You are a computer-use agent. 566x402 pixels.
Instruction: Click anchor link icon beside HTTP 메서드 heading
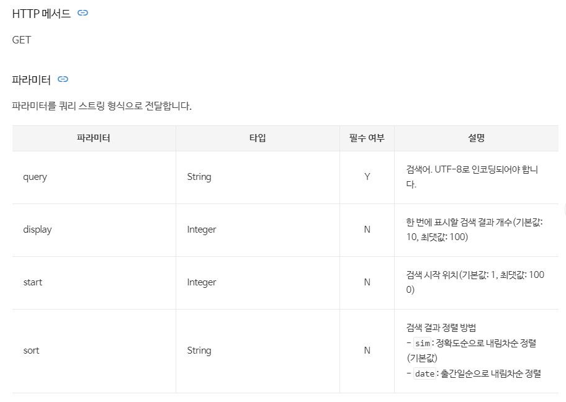(83, 13)
